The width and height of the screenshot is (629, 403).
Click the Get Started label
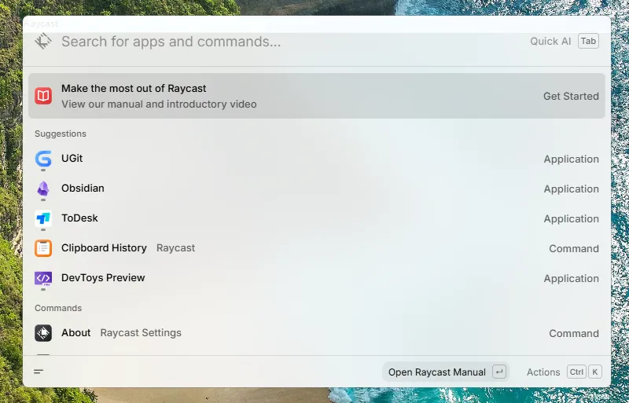(571, 96)
